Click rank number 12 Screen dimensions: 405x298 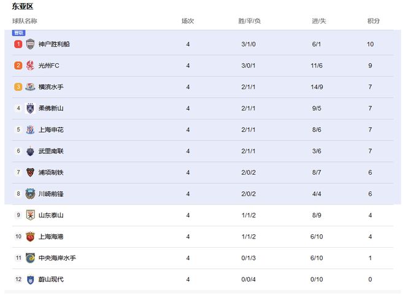tap(18, 279)
